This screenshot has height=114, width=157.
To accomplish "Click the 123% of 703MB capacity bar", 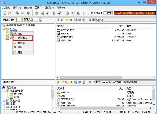I will coord(135,13).
